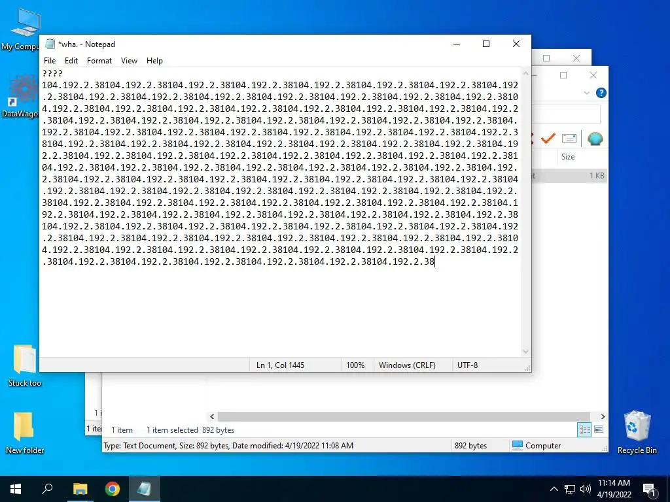Maximize the Notepad window
This screenshot has height=502, width=670.
pos(486,44)
